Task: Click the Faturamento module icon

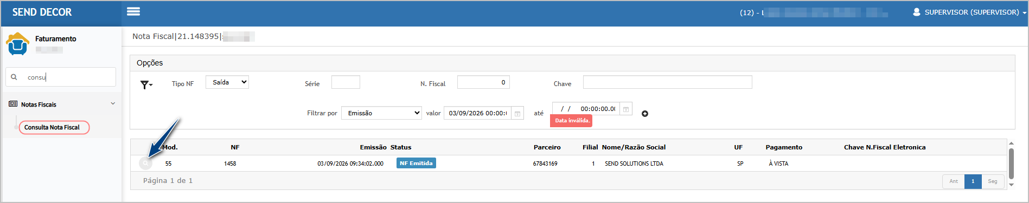Action: pos(17,44)
